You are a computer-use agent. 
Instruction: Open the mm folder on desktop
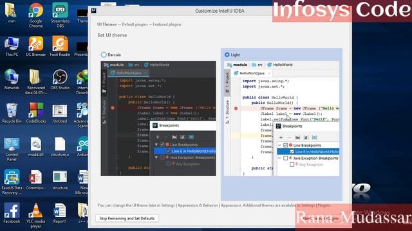(12, 13)
